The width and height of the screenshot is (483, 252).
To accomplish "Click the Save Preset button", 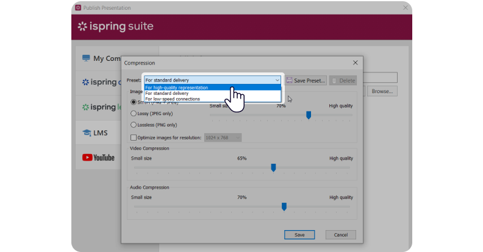I will 306,80.
